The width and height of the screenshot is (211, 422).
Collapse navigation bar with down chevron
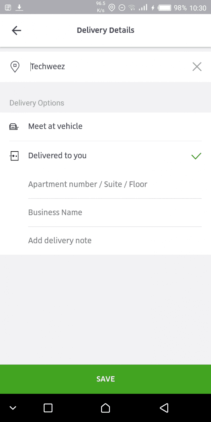(13, 408)
